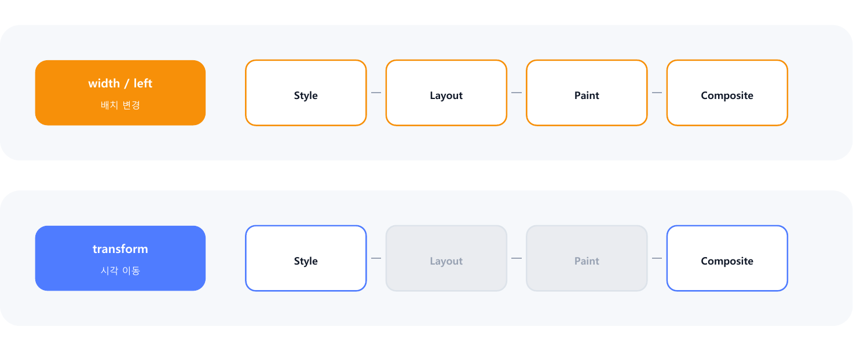The image size is (853, 341).
Task: Click the '배치 변경' subtitle text
Action: pyautogui.click(x=120, y=105)
